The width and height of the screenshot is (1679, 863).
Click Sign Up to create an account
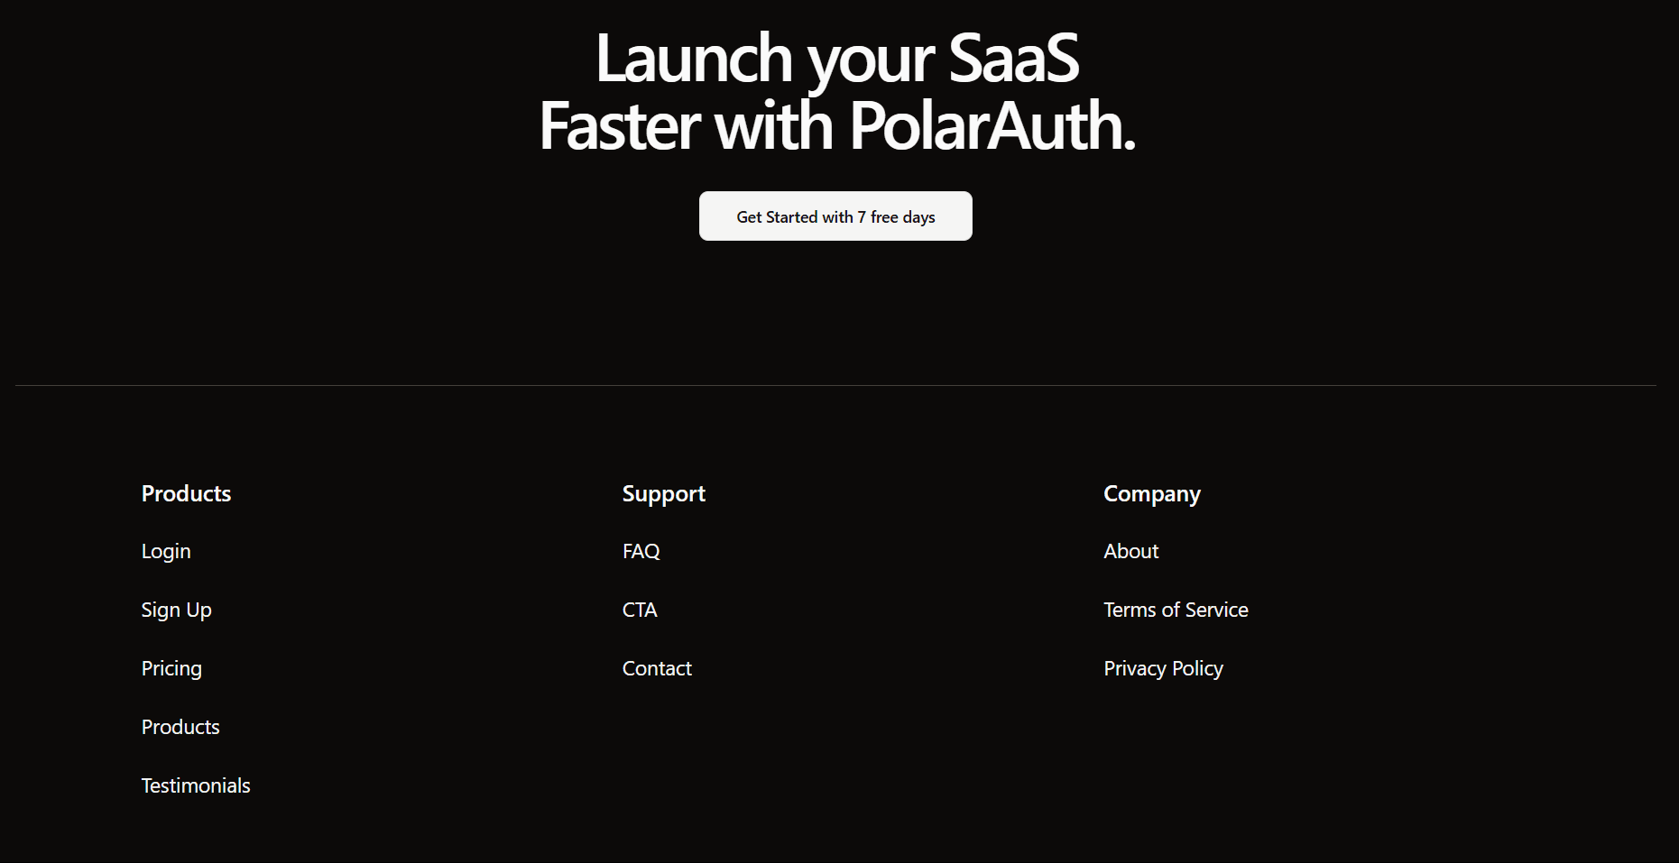tap(176, 609)
